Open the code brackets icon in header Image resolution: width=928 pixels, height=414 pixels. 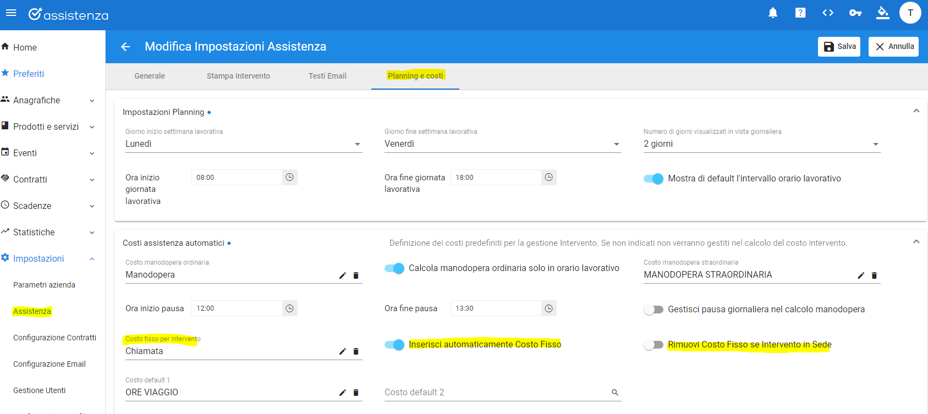tap(828, 13)
